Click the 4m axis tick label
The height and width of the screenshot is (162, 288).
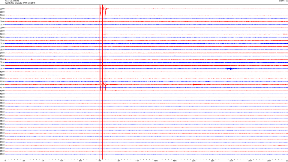(43, 161)
